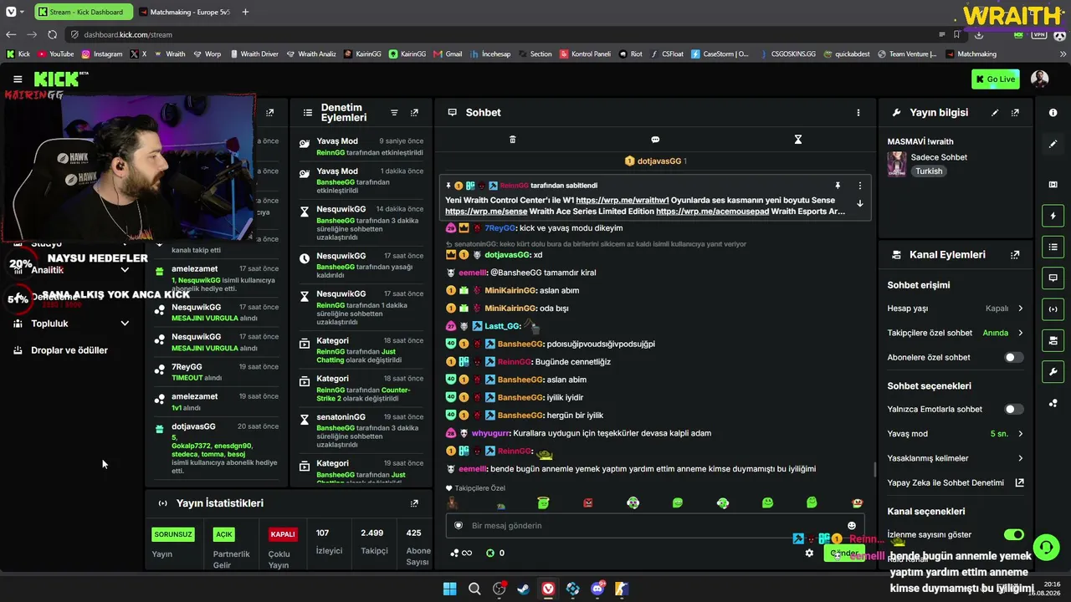Image resolution: width=1071 pixels, height=602 pixels.
Task: Click the chat bubble icon in Sohbet toolbar
Action: [x=655, y=140]
